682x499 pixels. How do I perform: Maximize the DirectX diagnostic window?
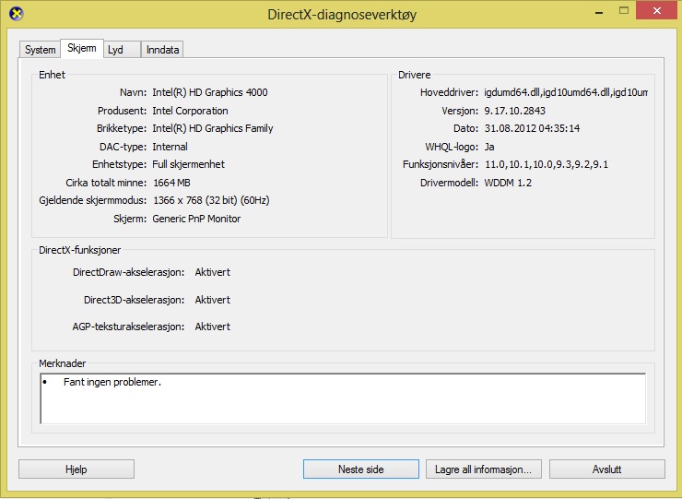(624, 11)
